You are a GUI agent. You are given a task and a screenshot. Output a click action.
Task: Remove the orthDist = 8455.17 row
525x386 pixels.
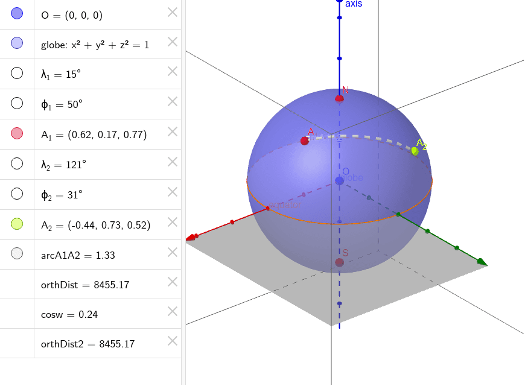(x=173, y=282)
